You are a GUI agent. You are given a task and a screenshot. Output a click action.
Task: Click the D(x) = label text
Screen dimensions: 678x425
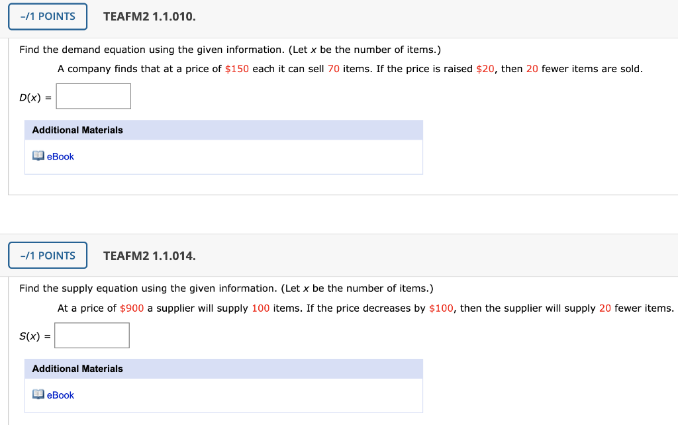pos(34,96)
